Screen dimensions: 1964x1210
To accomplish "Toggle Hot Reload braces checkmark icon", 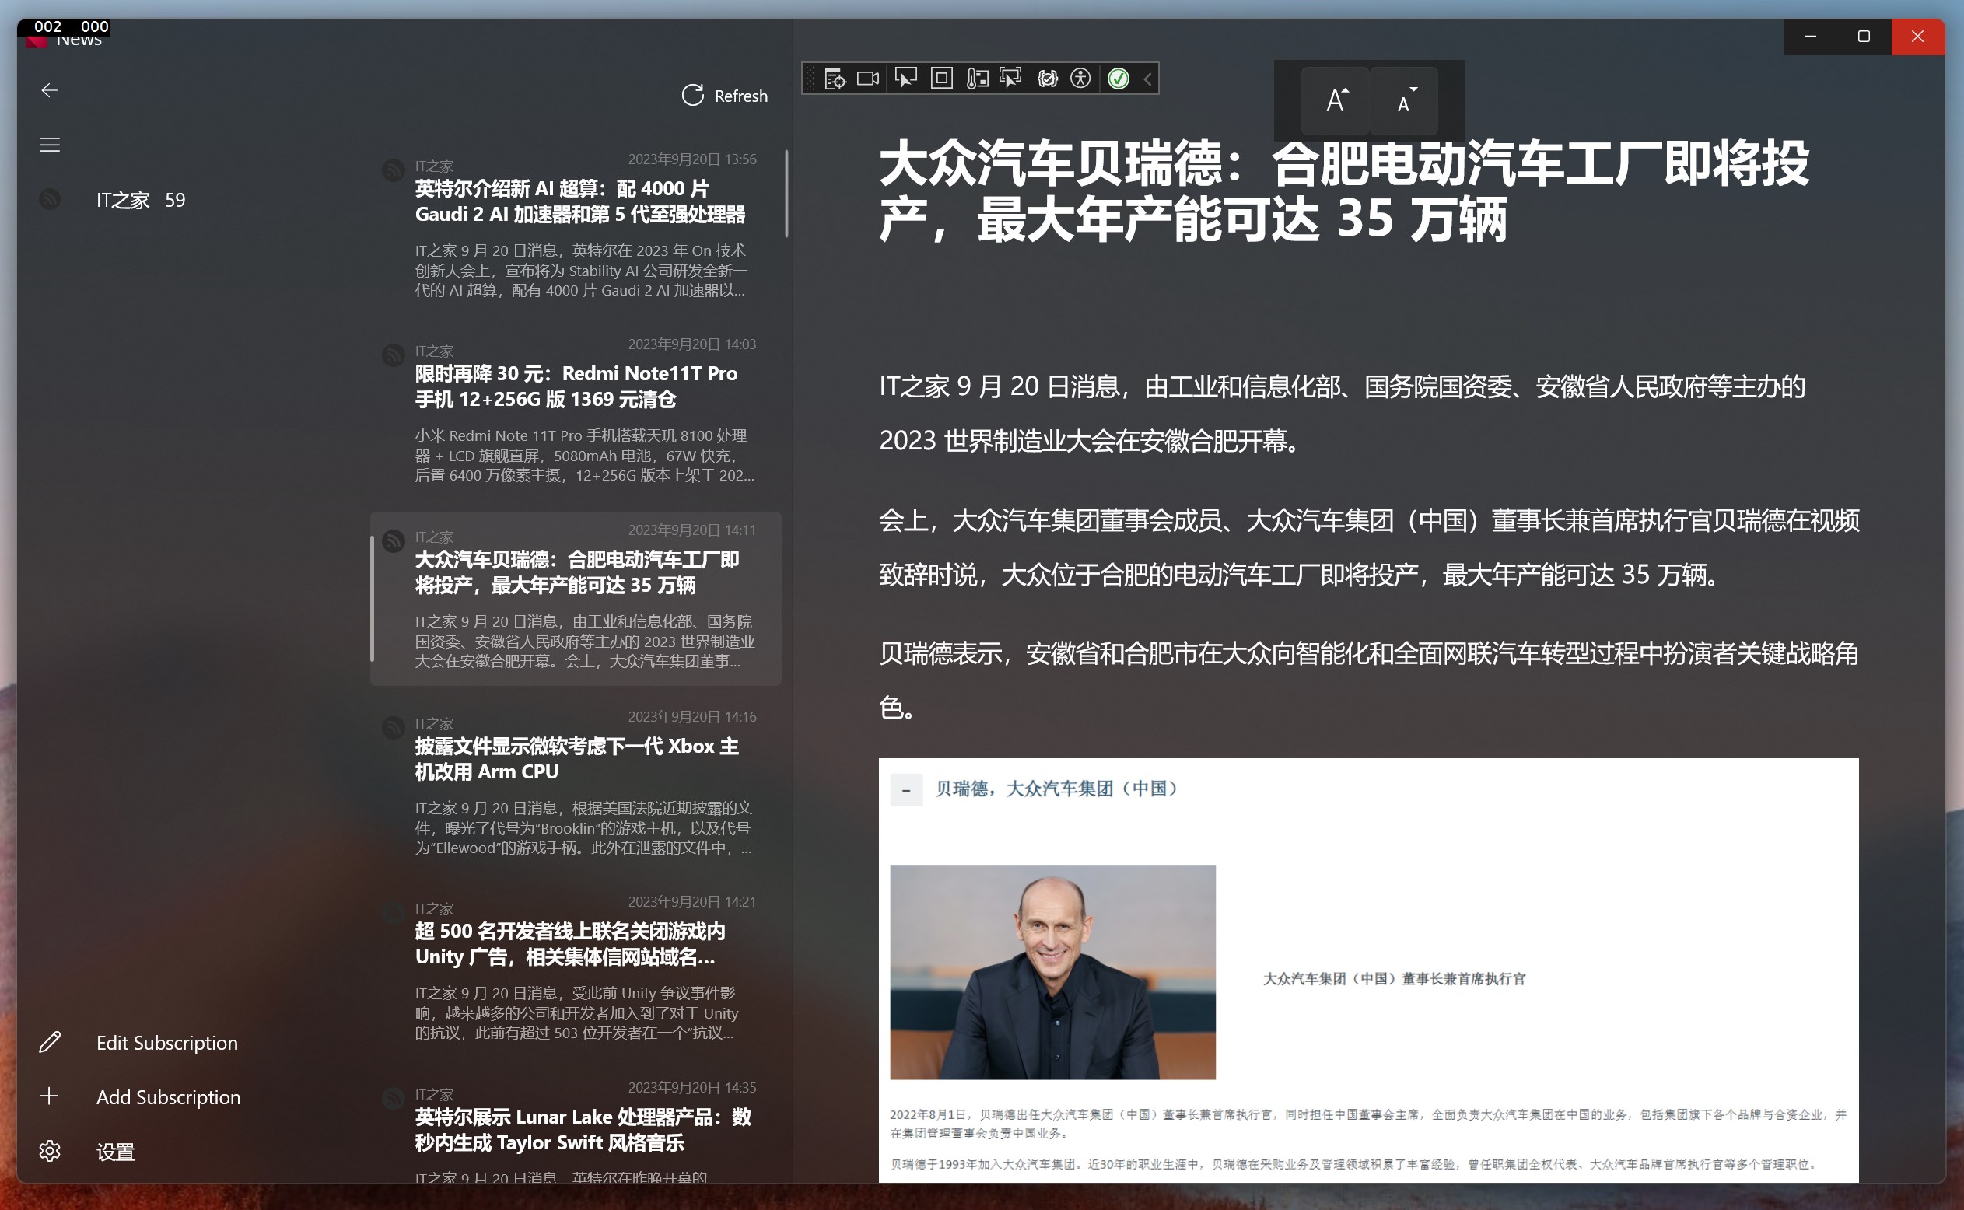I will coord(1047,79).
